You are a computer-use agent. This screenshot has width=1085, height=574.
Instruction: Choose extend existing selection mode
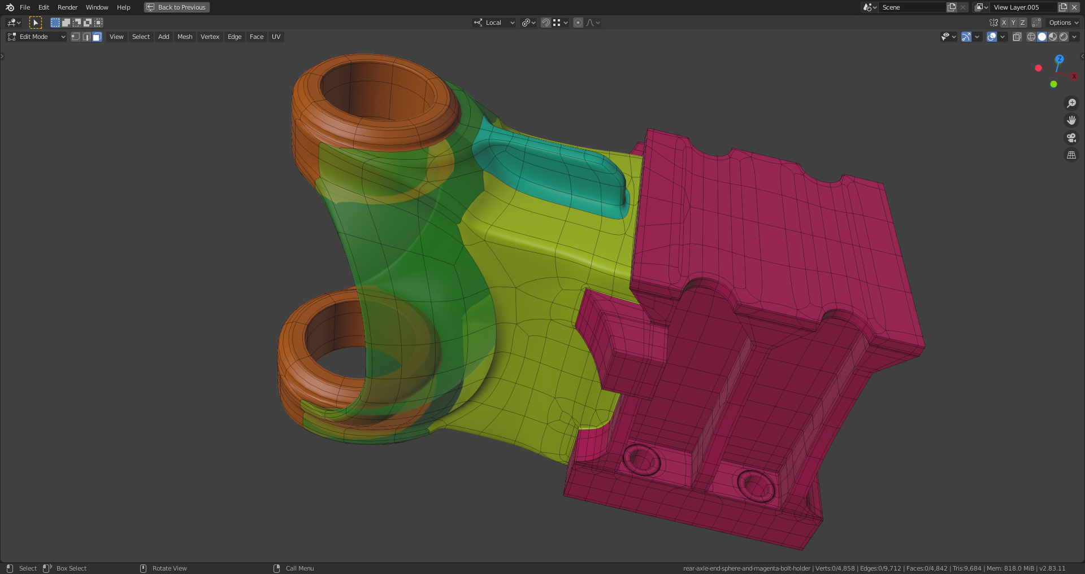coord(66,23)
